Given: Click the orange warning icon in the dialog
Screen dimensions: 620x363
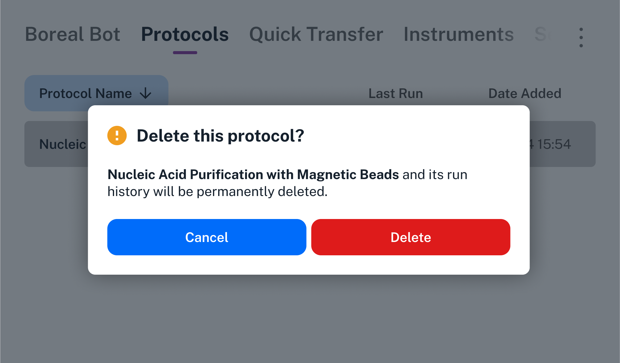Looking at the screenshot, I should coord(117,136).
